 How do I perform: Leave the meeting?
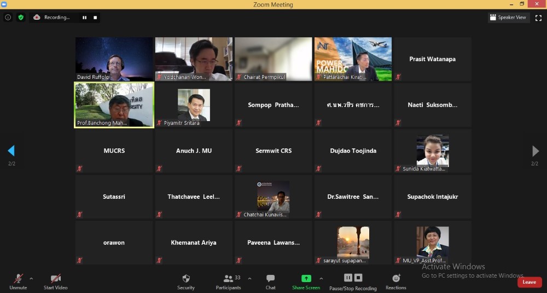click(x=529, y=282)
